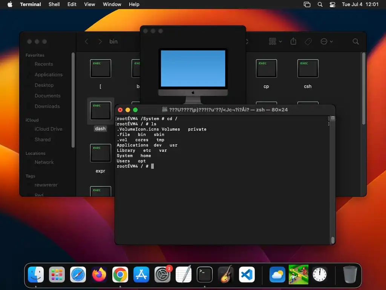Image resolution: width=386 pixels, height=290 pixels.
Task: Open Desktop in Finder sidebar
Action: tap(44, 85)
